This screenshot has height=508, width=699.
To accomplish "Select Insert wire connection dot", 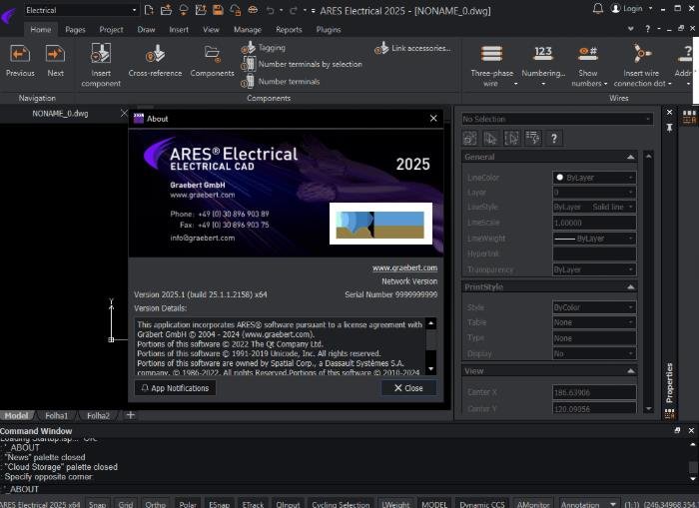I will click(641, 64).
